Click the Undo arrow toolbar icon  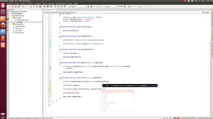pyautogui.click(x=23, y=7)
